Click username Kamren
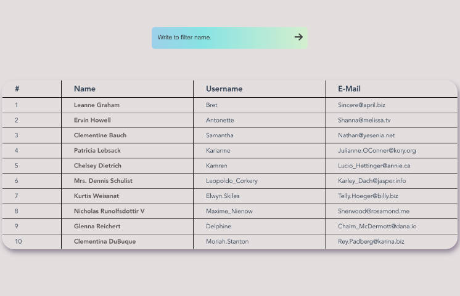 click(x=216, y=166)
